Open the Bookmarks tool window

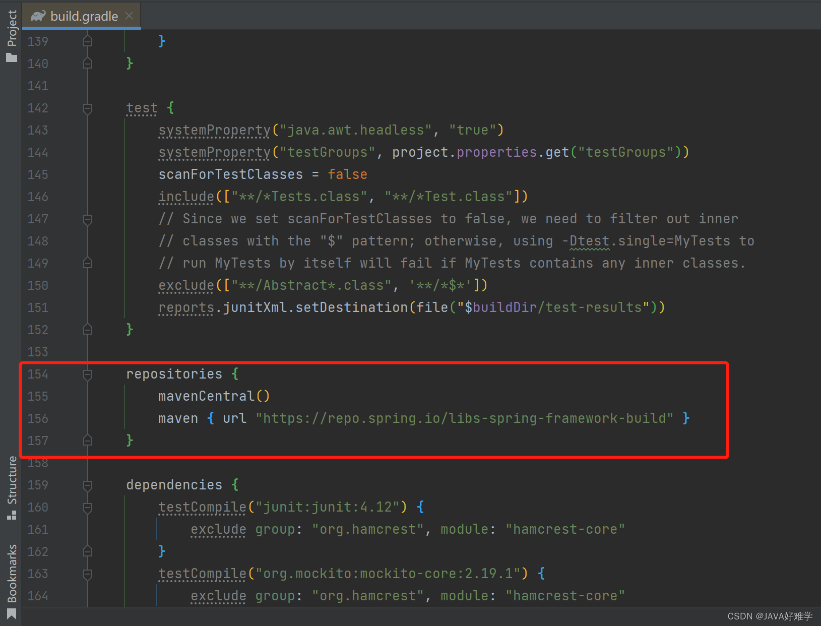[12, 581]
